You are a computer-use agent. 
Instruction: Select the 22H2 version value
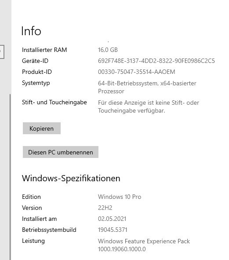pos(105,208)
